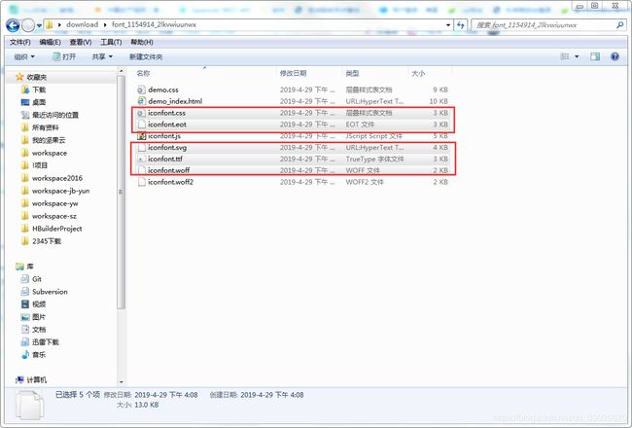Select the iconfont.eot file icon
Screen dimensions: 632x428
pyautogui.click(x=141, y=125)
